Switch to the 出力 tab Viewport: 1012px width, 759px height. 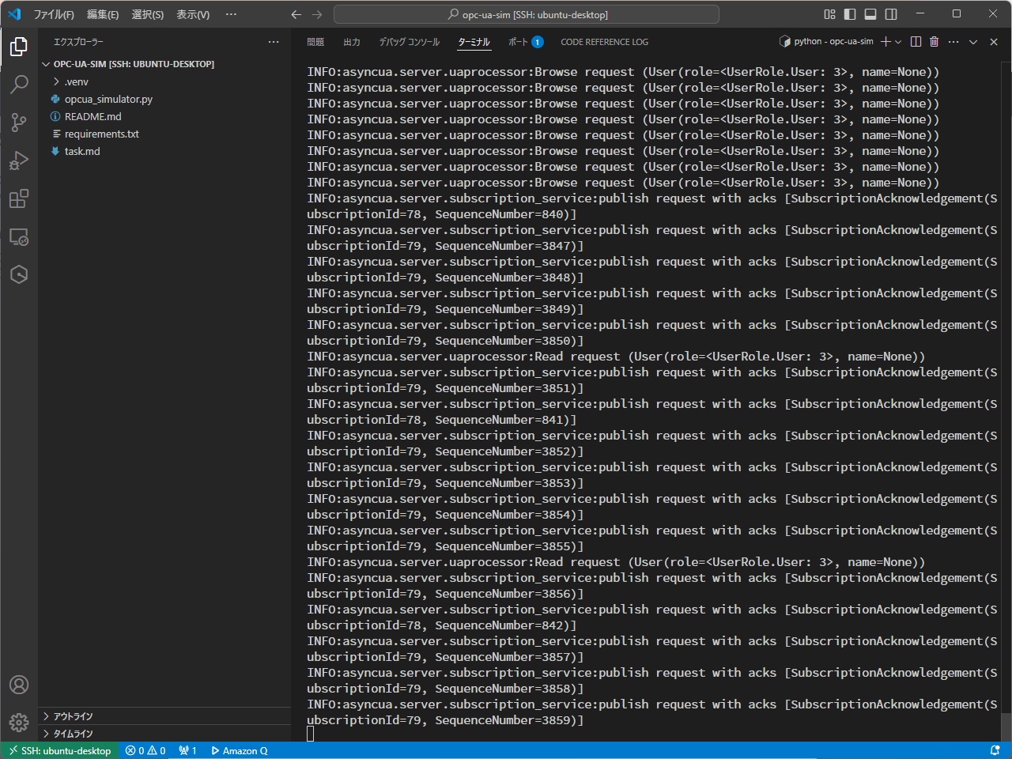point(352,42)
